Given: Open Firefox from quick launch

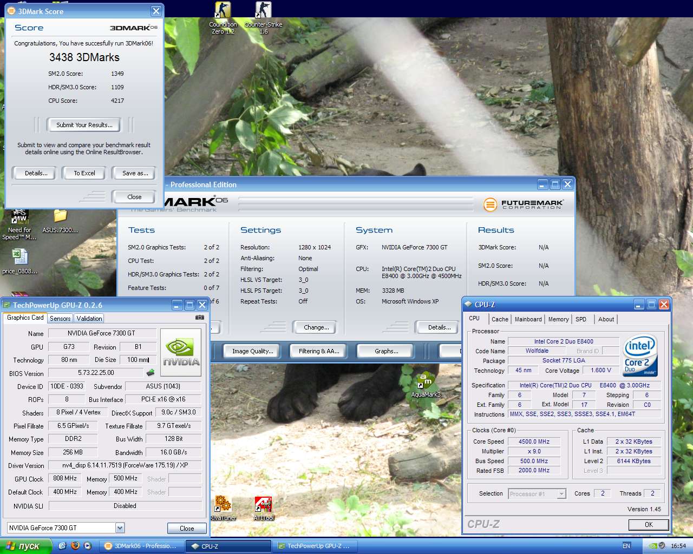Looking at the screenshot, I should 75,546.
